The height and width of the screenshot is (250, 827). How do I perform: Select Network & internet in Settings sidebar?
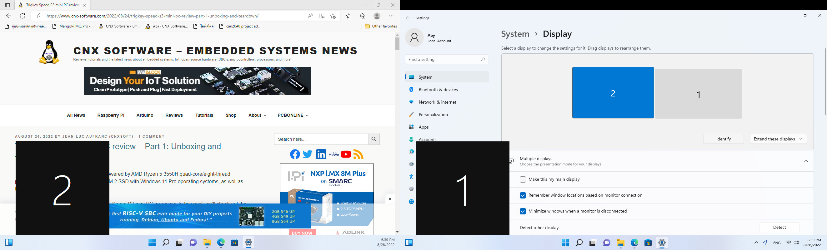(x=447, y=102)
